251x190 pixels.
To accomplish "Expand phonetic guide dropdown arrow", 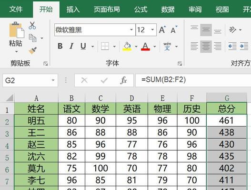I will coord(176,47).
